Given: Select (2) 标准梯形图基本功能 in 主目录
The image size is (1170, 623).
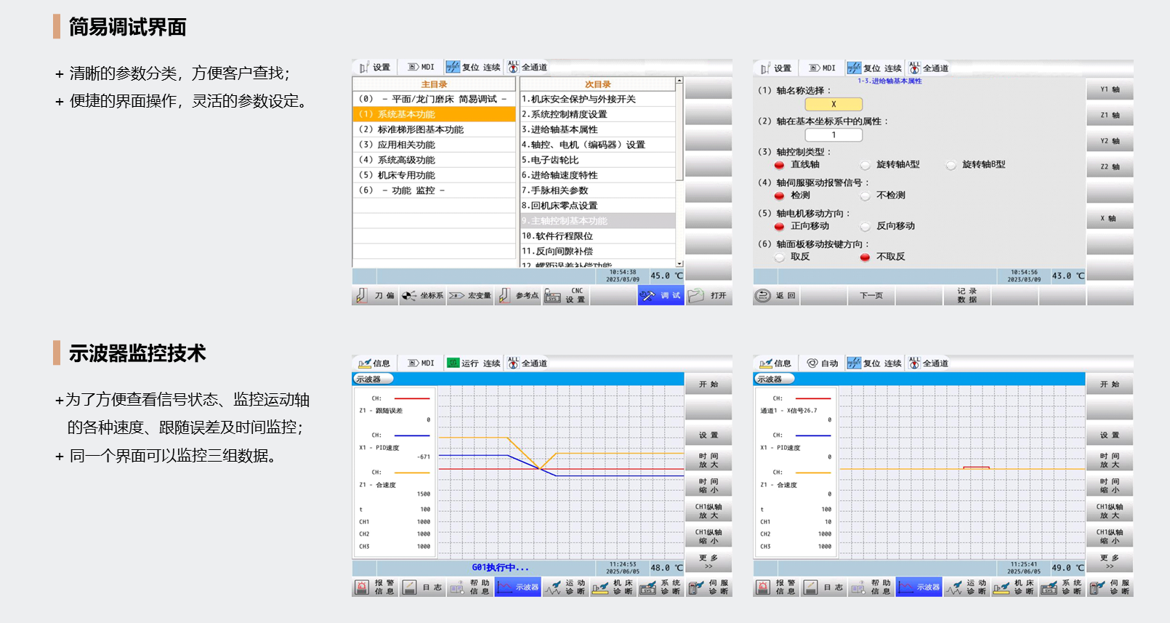Looking at the screenshot, I should coord(434,129).
